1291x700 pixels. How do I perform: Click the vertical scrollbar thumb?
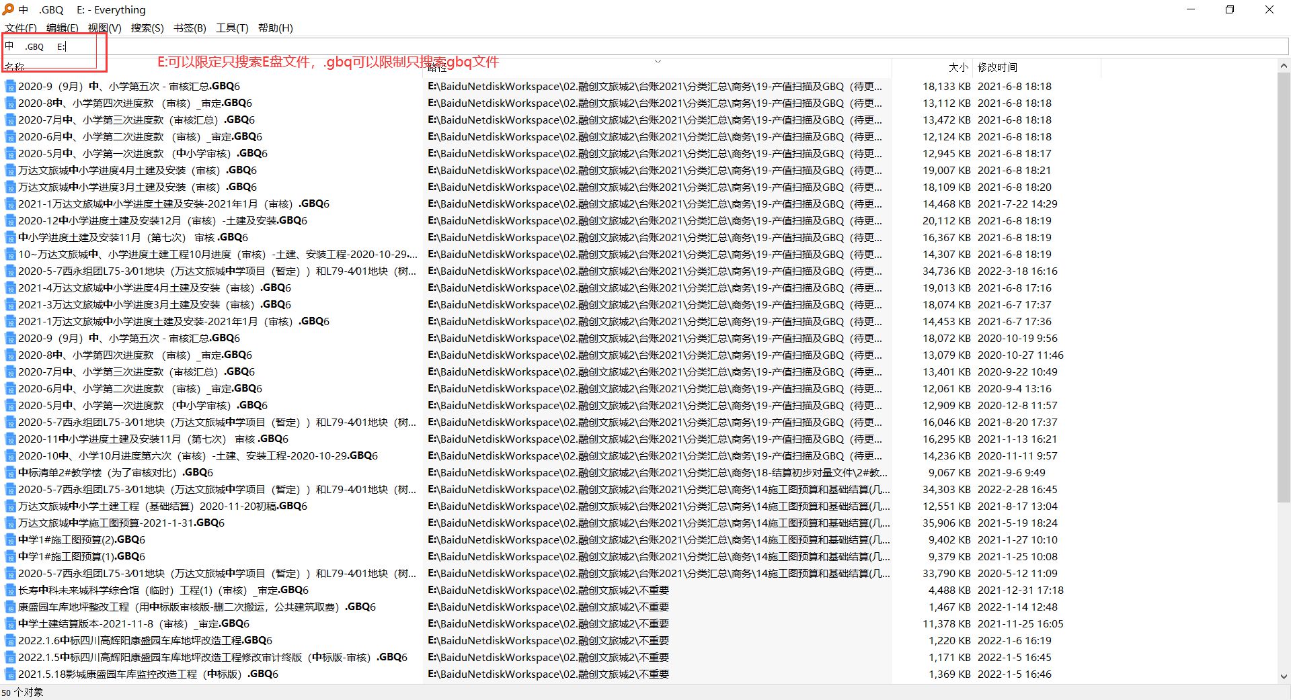[x=1284, y=288]
